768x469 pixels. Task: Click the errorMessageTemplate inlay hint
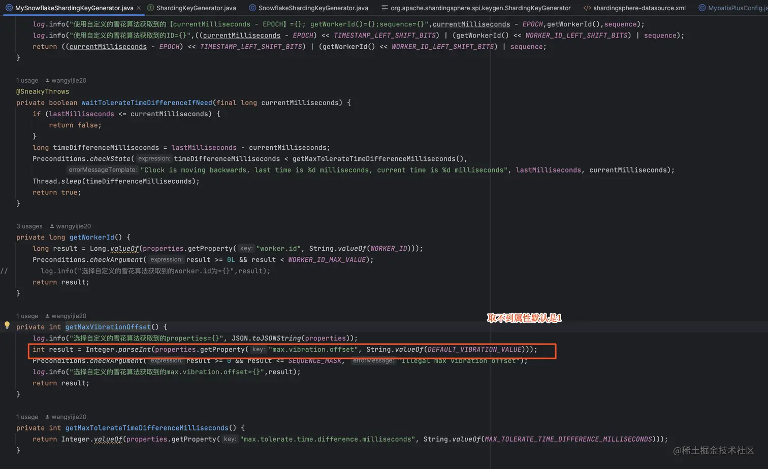[x=103, y=170]
